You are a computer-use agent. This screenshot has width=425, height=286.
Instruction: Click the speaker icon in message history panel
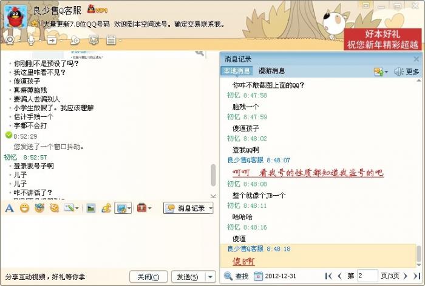(398, 71)
